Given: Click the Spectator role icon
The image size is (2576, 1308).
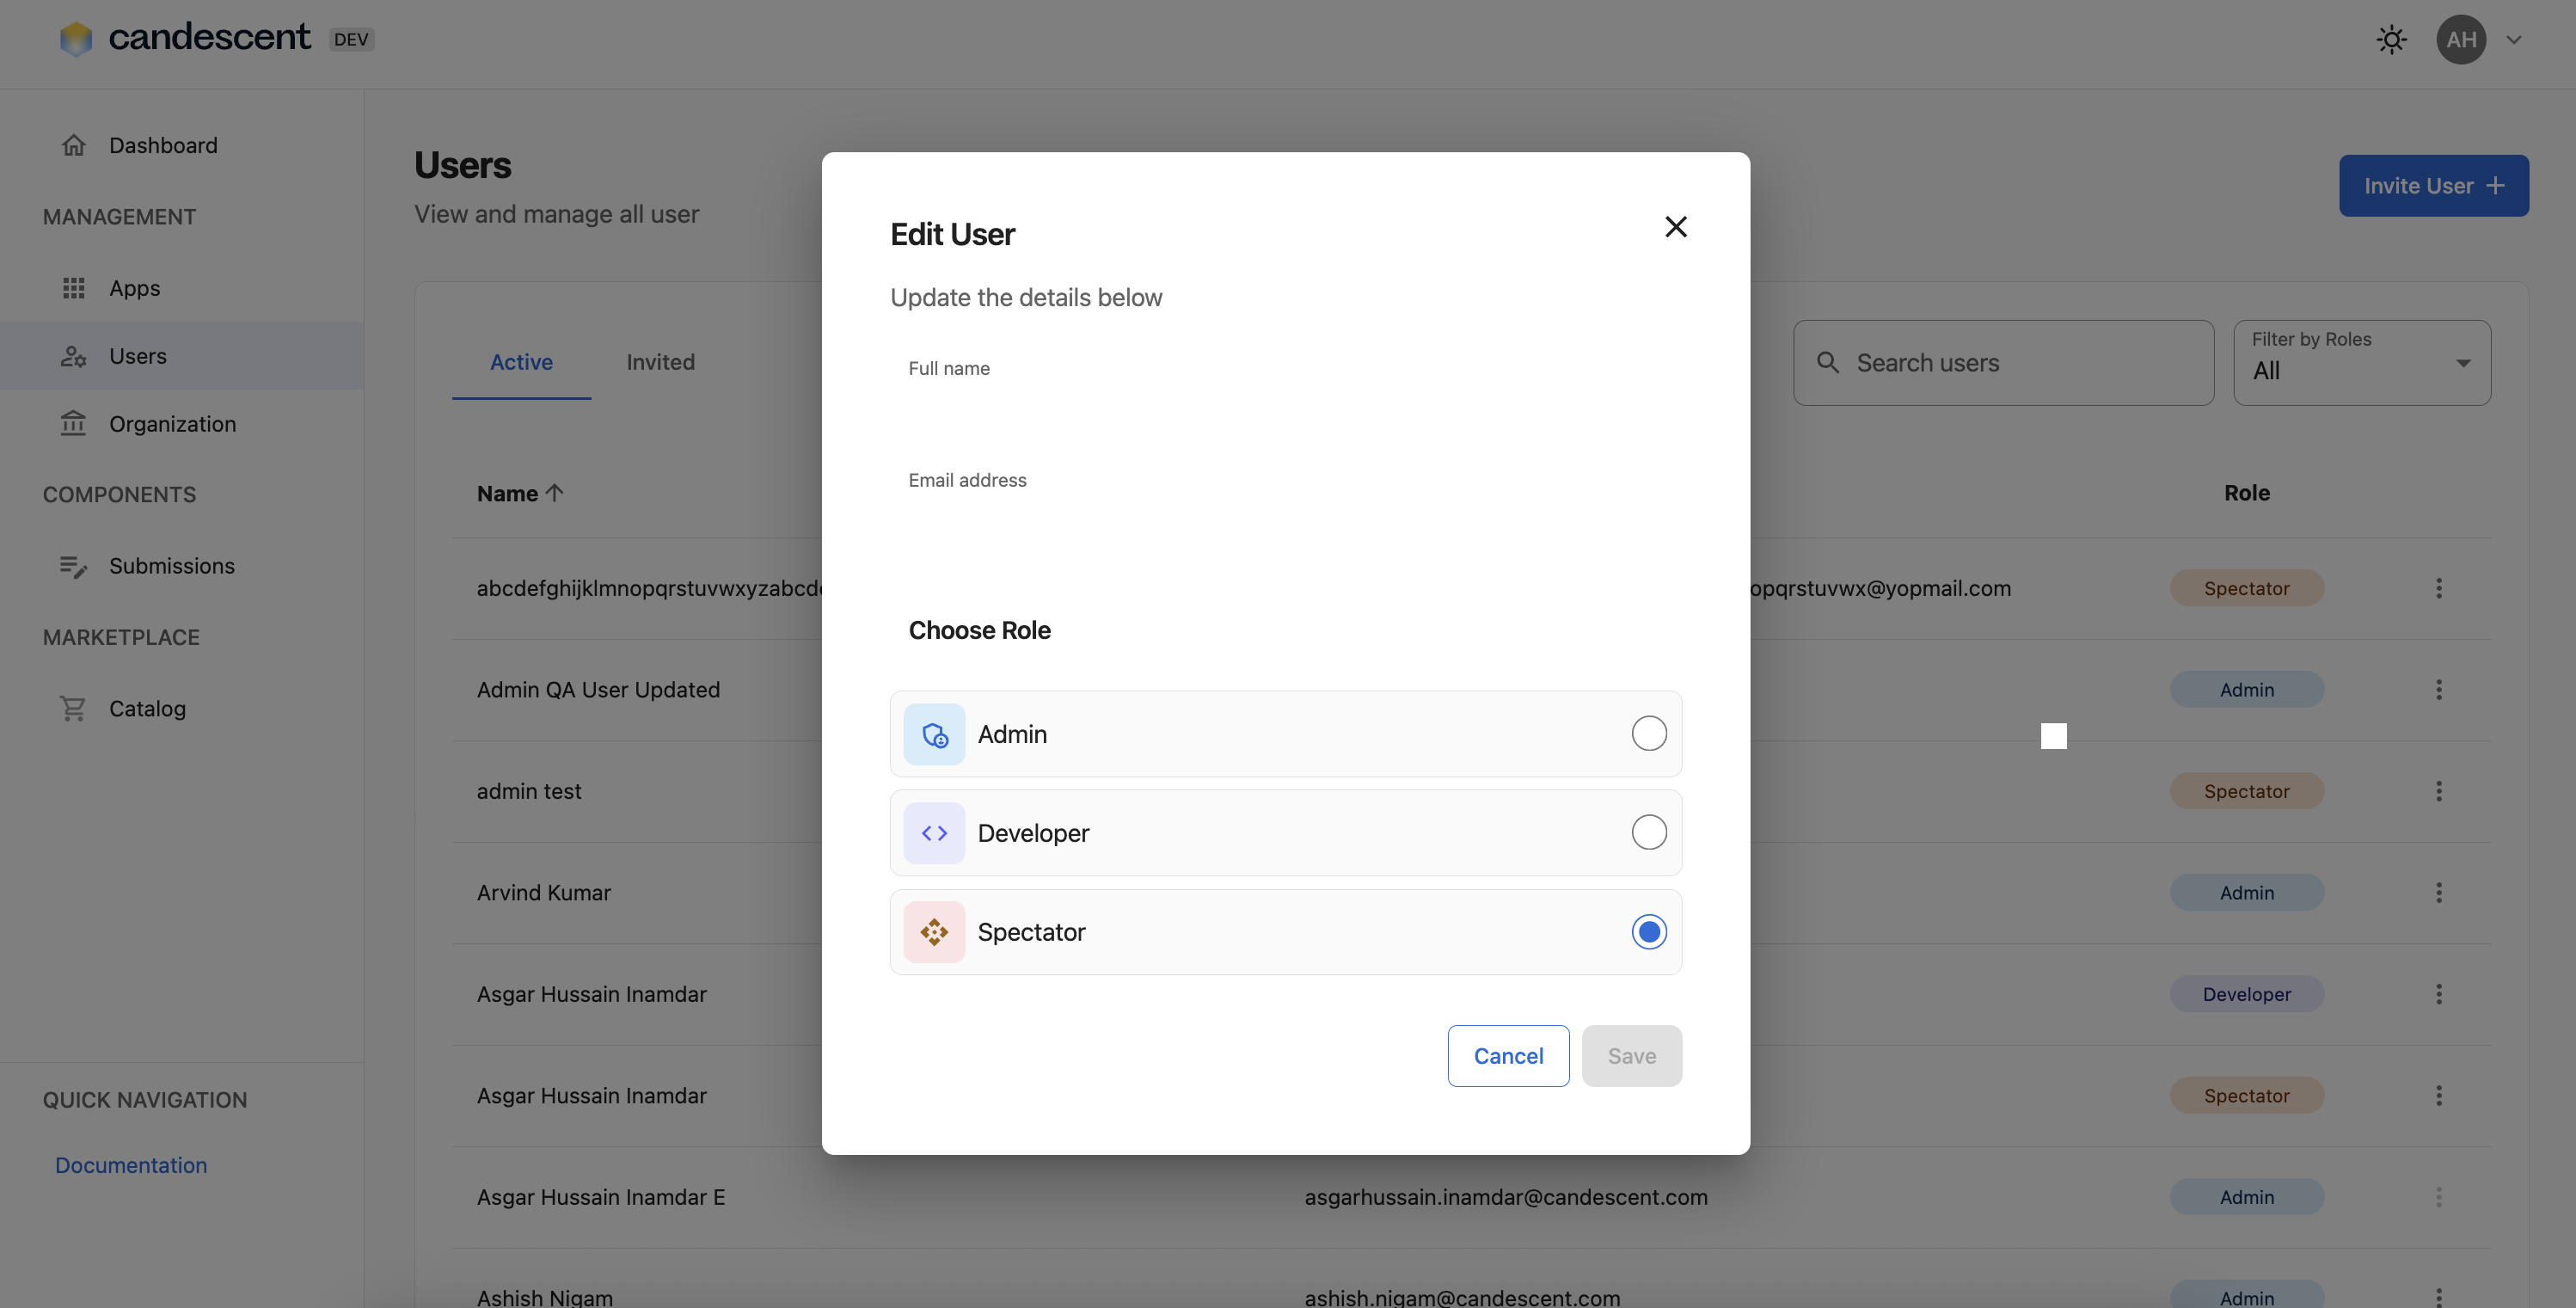Looking at the screenshot, I should pos(934,932).
